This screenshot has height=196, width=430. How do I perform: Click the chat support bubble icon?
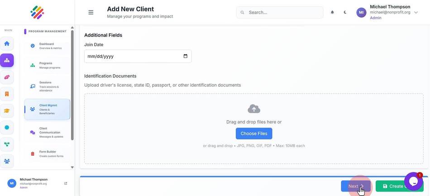pos(413,181)
